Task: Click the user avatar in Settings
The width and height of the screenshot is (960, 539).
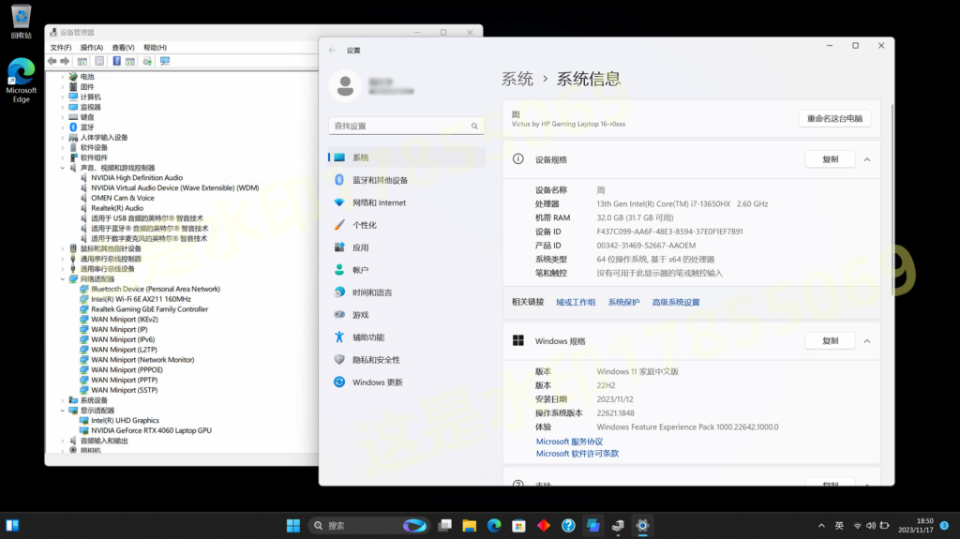Action: pos(345,85)
